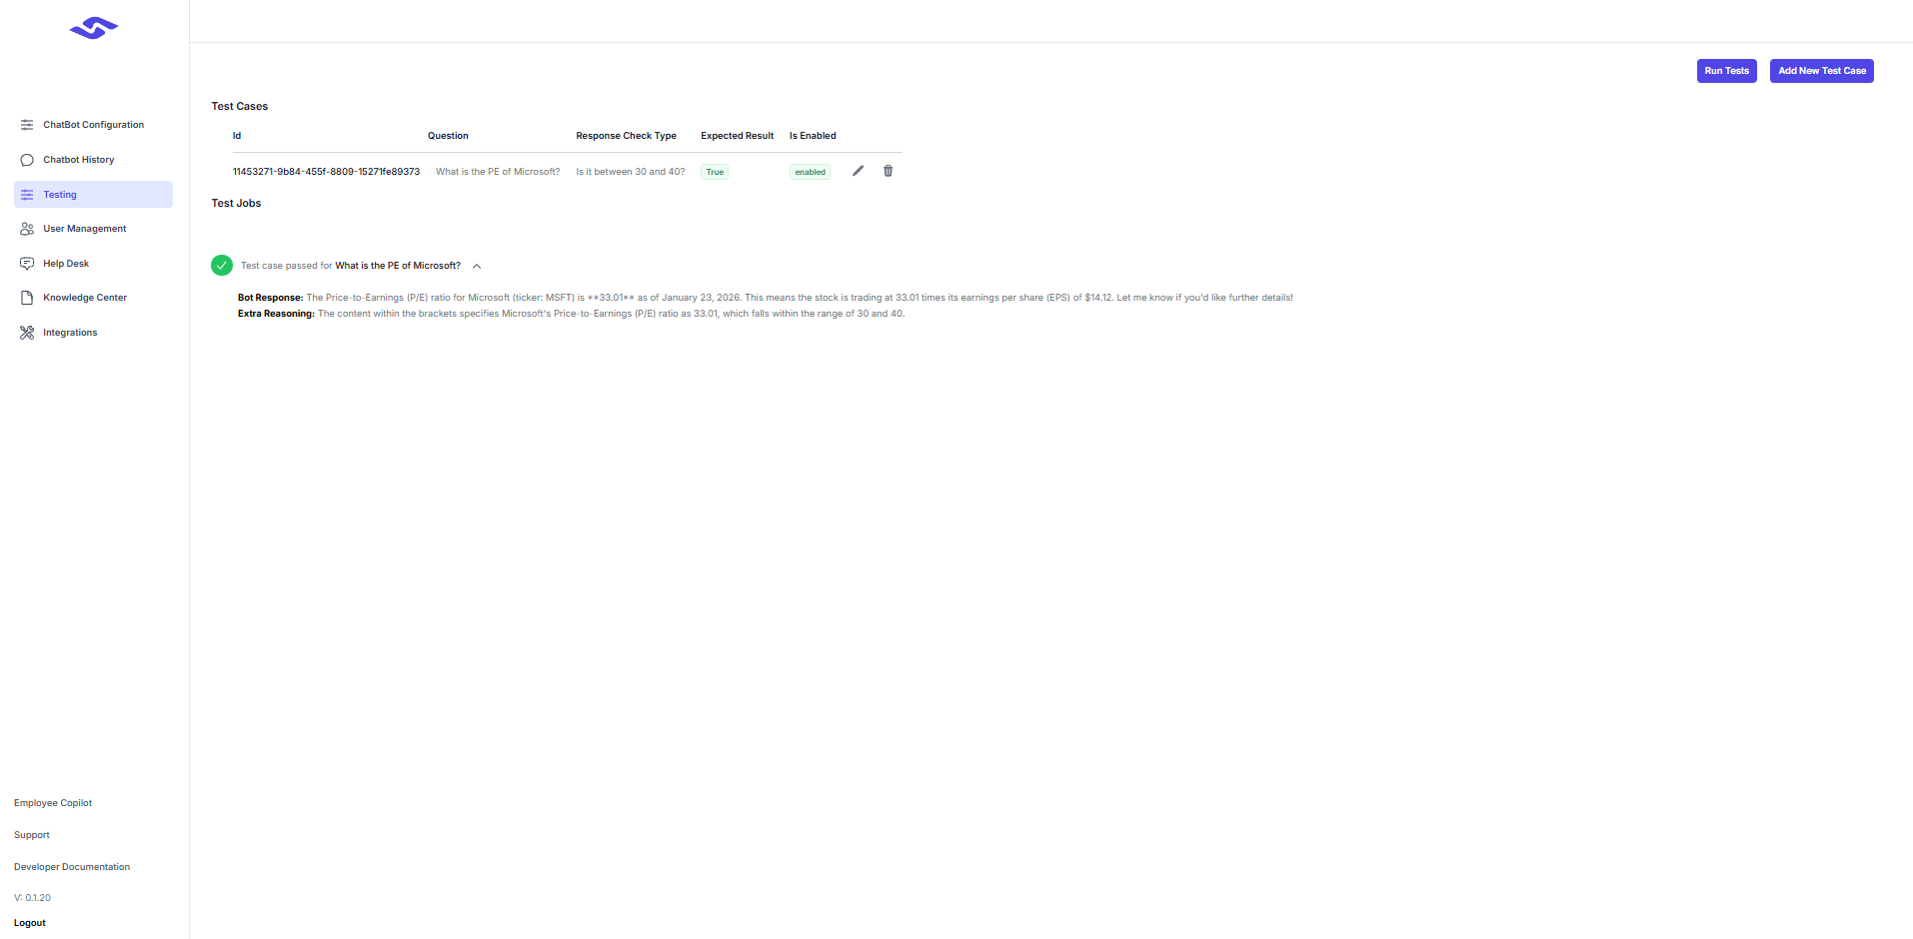Screen dimensions: 1913x939
Task: Click the ChatBot Configuration sliders icon
Action: tap(27, 125)
